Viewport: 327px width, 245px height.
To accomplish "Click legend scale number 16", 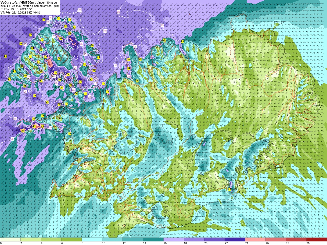I will (x=165, y=243).
